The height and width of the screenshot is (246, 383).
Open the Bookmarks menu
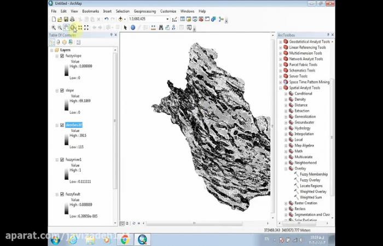90,11
